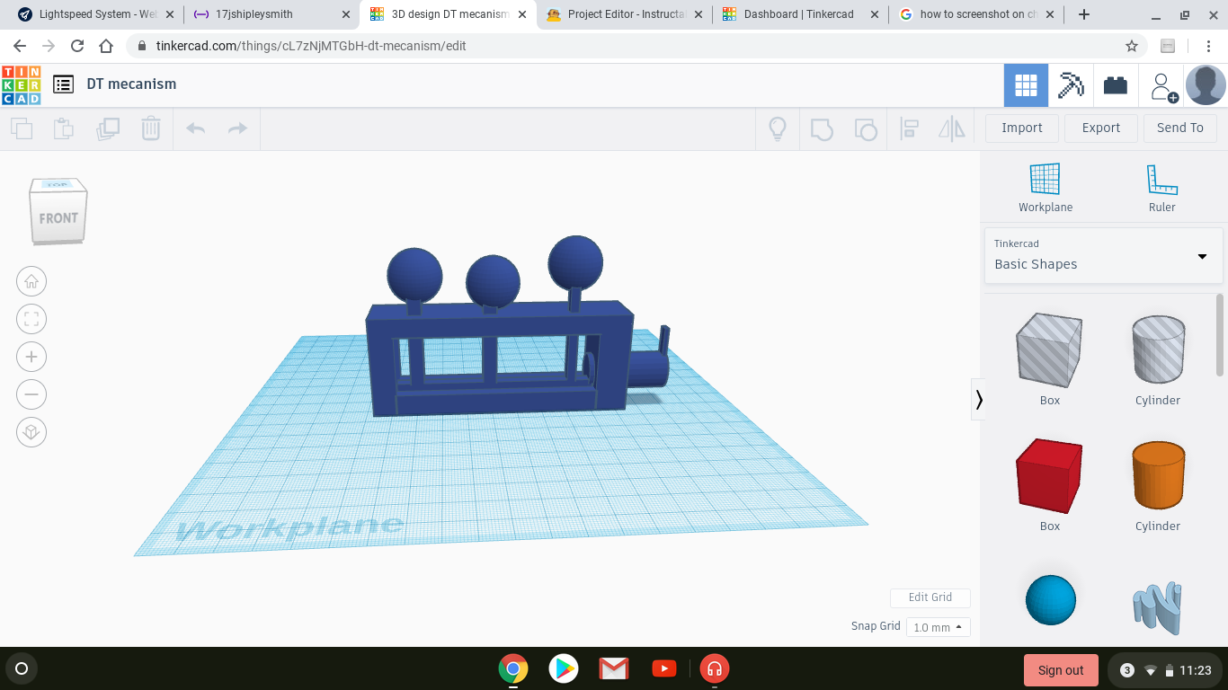Screen dimensions: 1228x690
Task: Open the ChromeOS launcher circle
Action: coord(22,668)
